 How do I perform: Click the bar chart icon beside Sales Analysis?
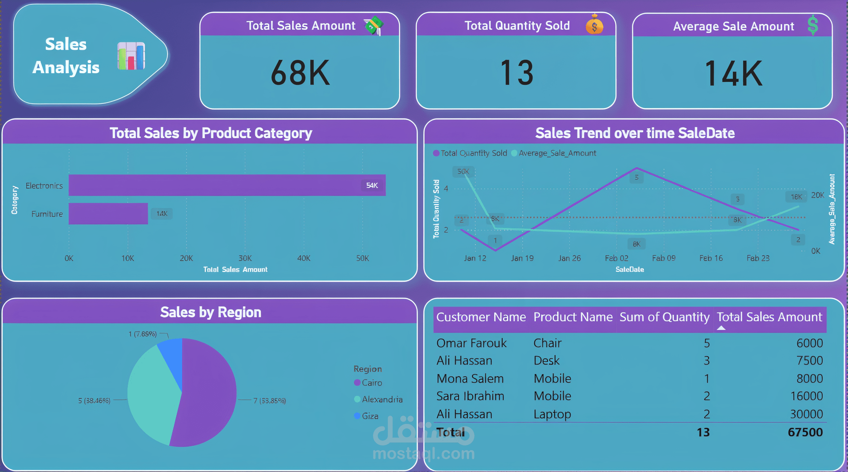(x=131, y=56)
